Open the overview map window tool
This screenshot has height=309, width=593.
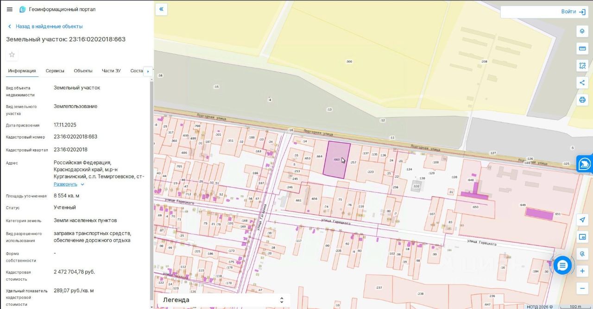(x=582, y=237)
